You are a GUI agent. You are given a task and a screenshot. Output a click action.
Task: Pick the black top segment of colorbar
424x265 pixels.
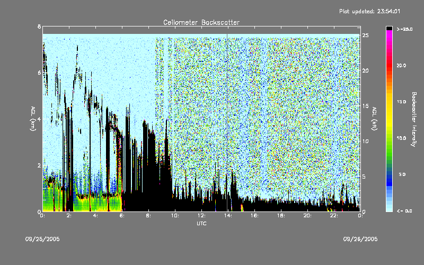coord(389,28)
